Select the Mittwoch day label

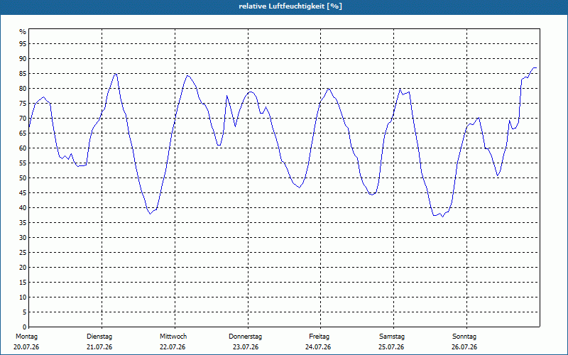173,337
